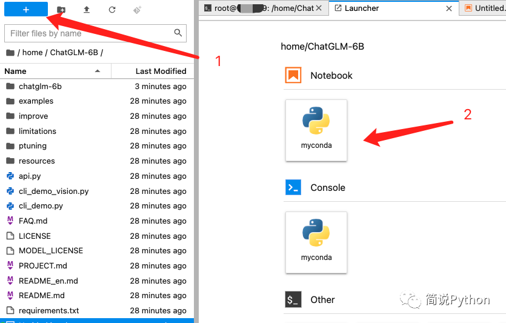The height and width of the screenshot is (323, 506).
Task: Click the ChatGLM-6B breadcrumb link
Action: (74, 53)
